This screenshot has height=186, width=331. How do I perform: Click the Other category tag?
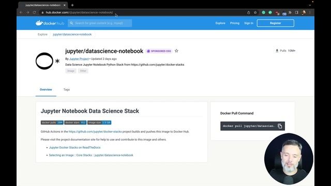[83, 71]
